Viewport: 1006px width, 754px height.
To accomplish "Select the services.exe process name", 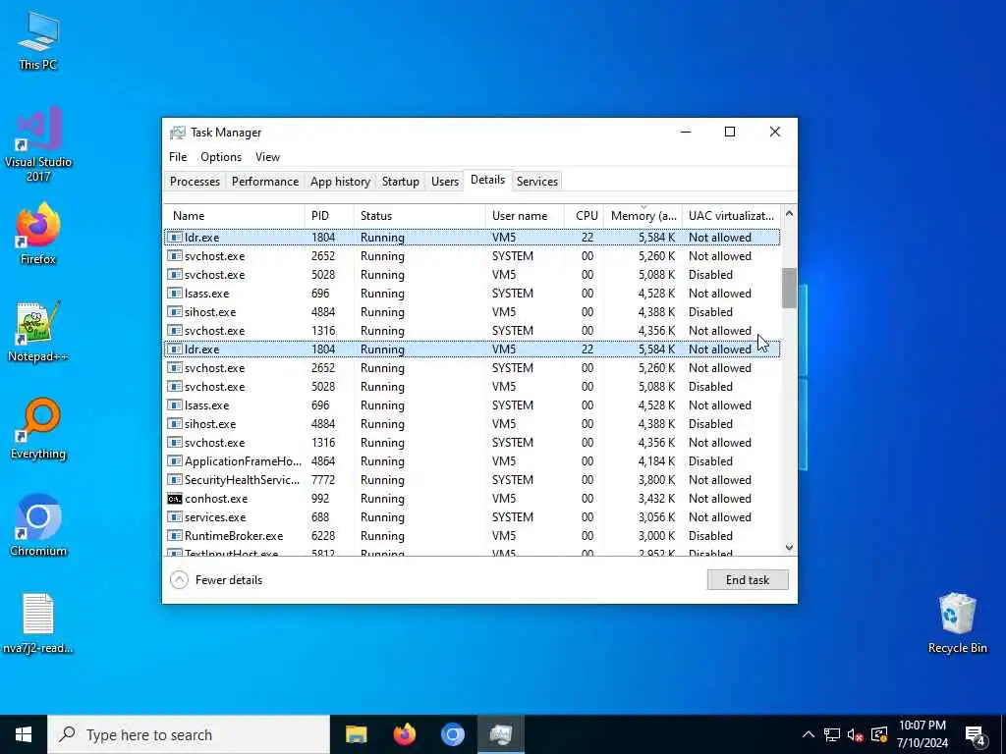I will [x=215, y=517].
